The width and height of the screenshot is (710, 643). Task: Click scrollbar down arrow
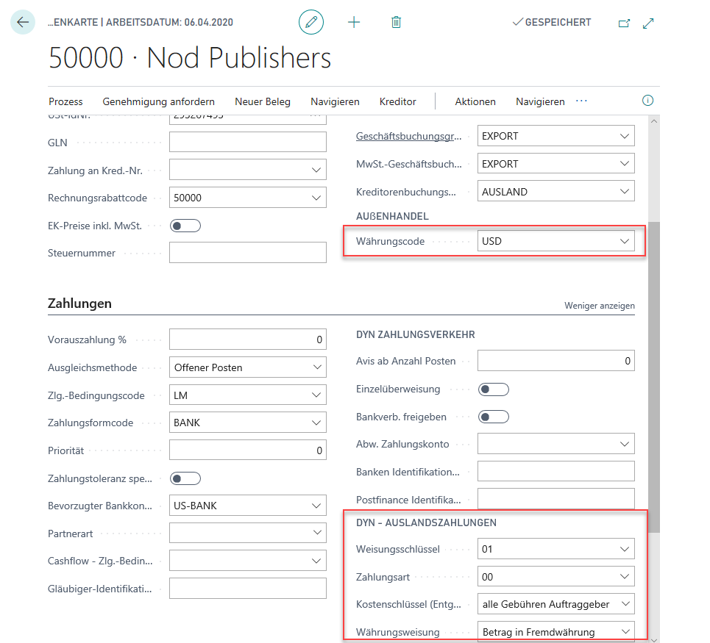point(654,639)
